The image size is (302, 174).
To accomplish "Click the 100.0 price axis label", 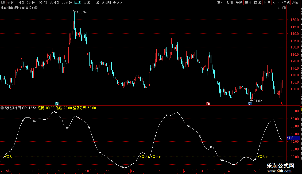I will (295, 89).
